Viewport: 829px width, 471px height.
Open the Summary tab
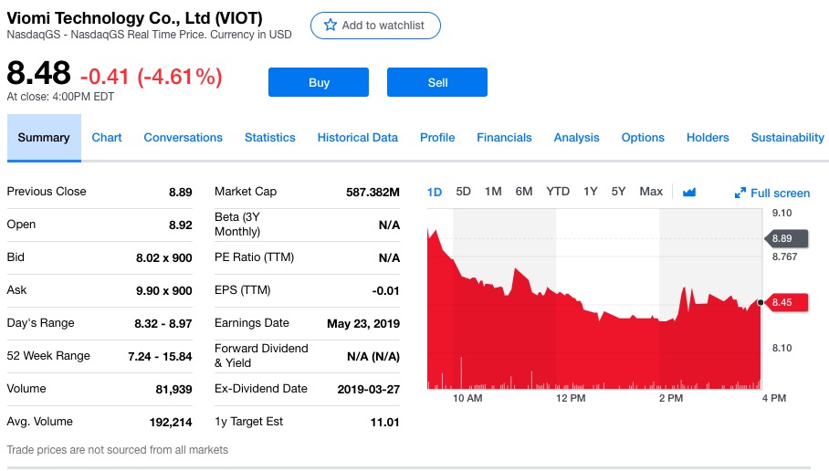(44, 138)
